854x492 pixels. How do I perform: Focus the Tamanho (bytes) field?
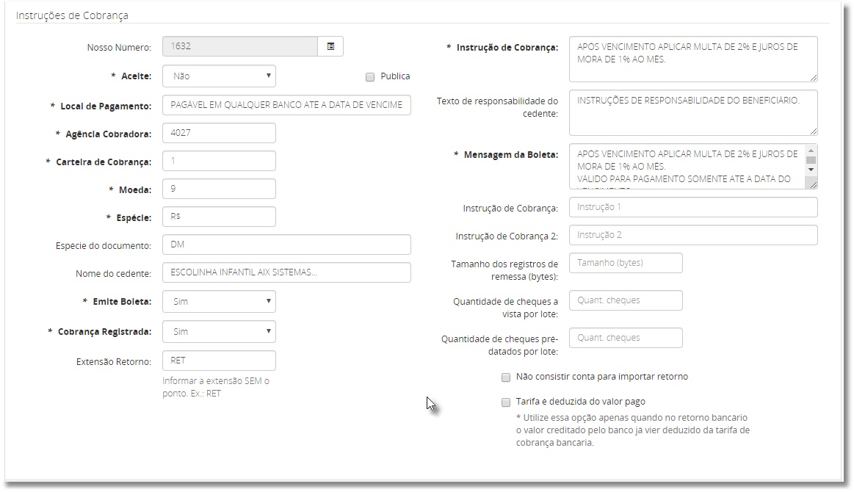(x=626, y=263)
